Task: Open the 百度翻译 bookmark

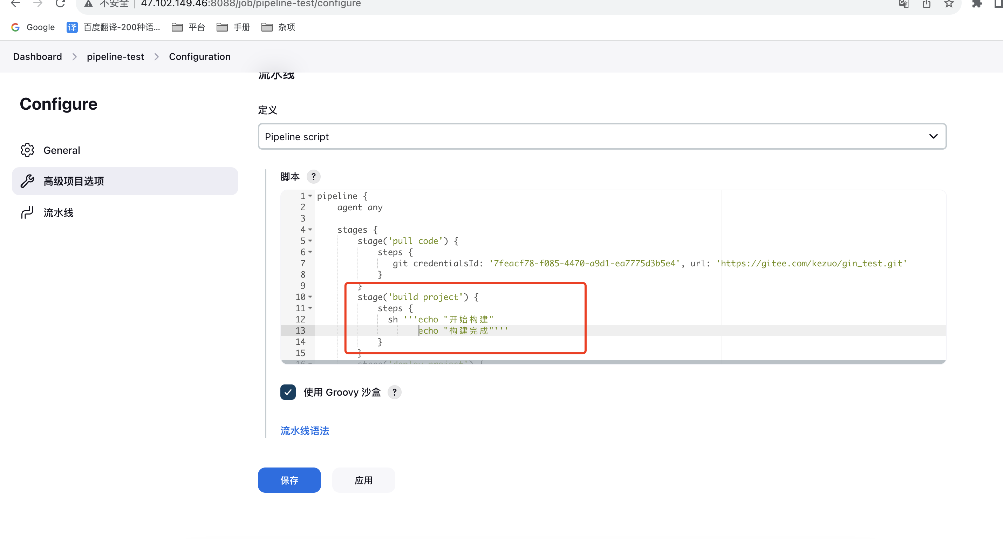Action: click(113, 27)
